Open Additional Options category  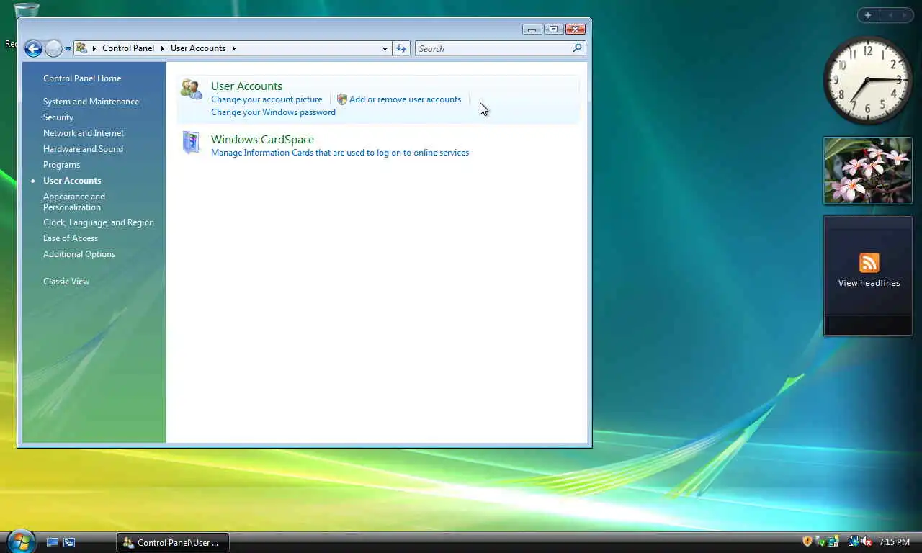79,254
